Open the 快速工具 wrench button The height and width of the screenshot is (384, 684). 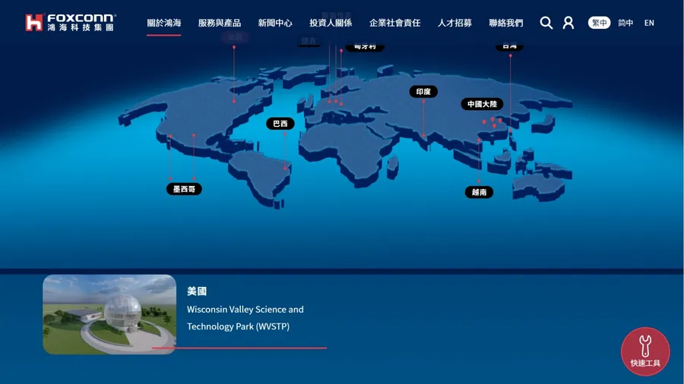pyautogui.click(x=645, y=351)
